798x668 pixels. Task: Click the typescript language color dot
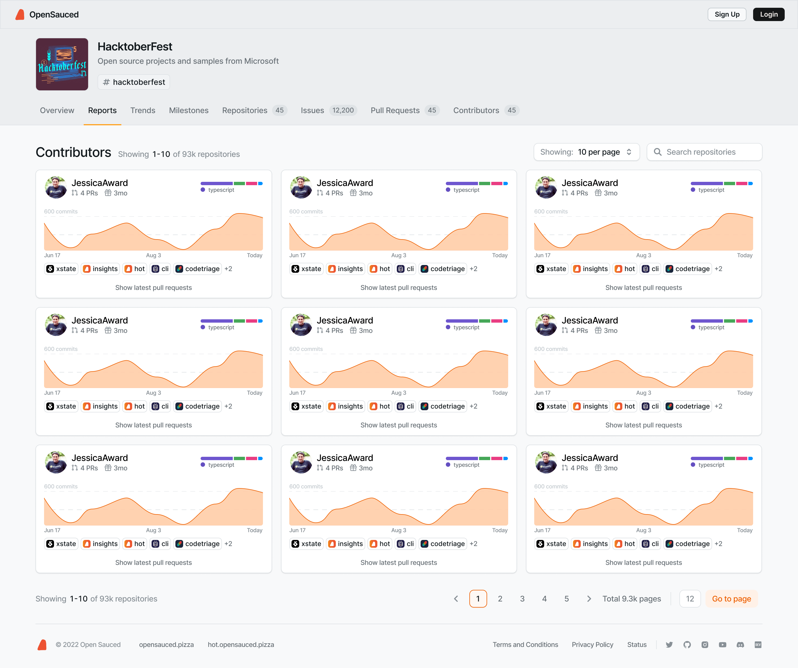pos(203,190)
